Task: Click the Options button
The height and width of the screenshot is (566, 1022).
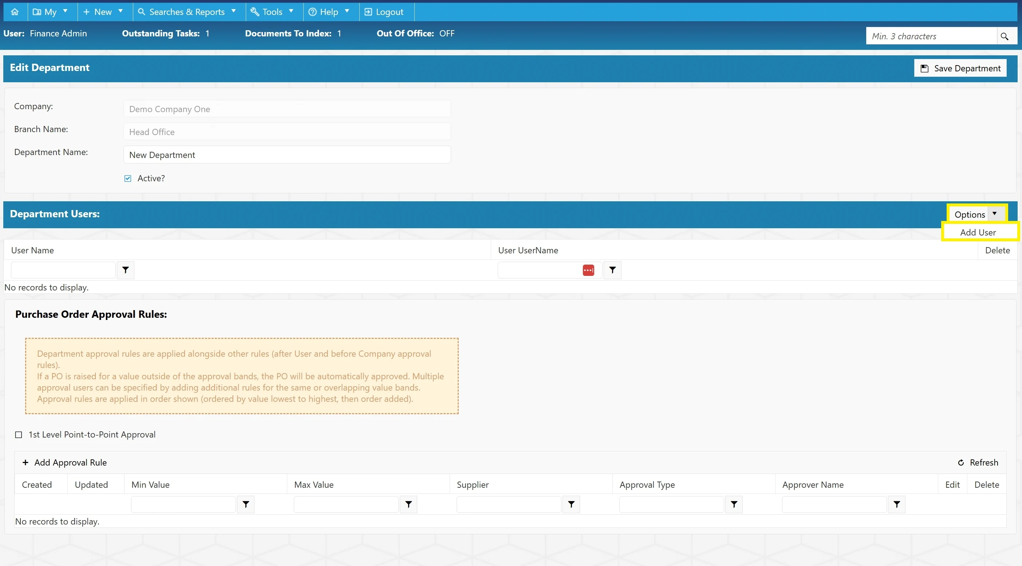Action: point(970,214)
